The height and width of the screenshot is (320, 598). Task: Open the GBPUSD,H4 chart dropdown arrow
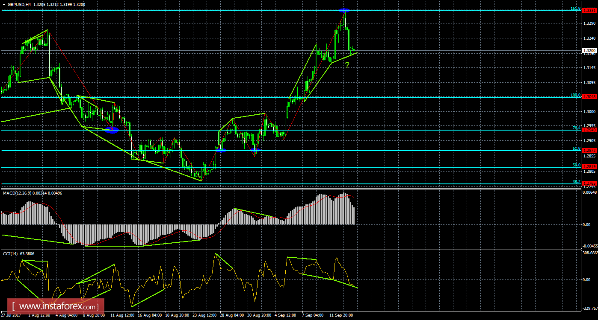pyautogui.click(x=4, y=4)
